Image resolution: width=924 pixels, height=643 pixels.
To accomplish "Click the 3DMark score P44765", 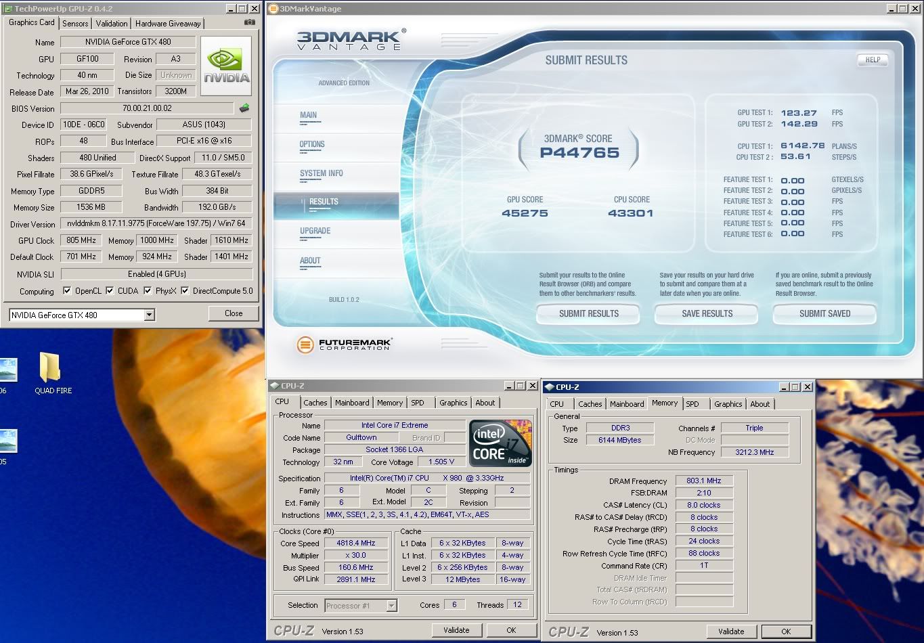I will (x=579, y=153).
